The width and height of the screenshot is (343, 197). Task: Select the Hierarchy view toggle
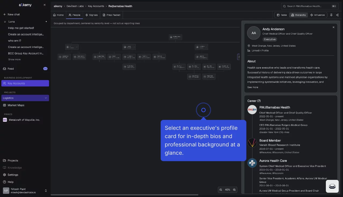pos(298,15)
